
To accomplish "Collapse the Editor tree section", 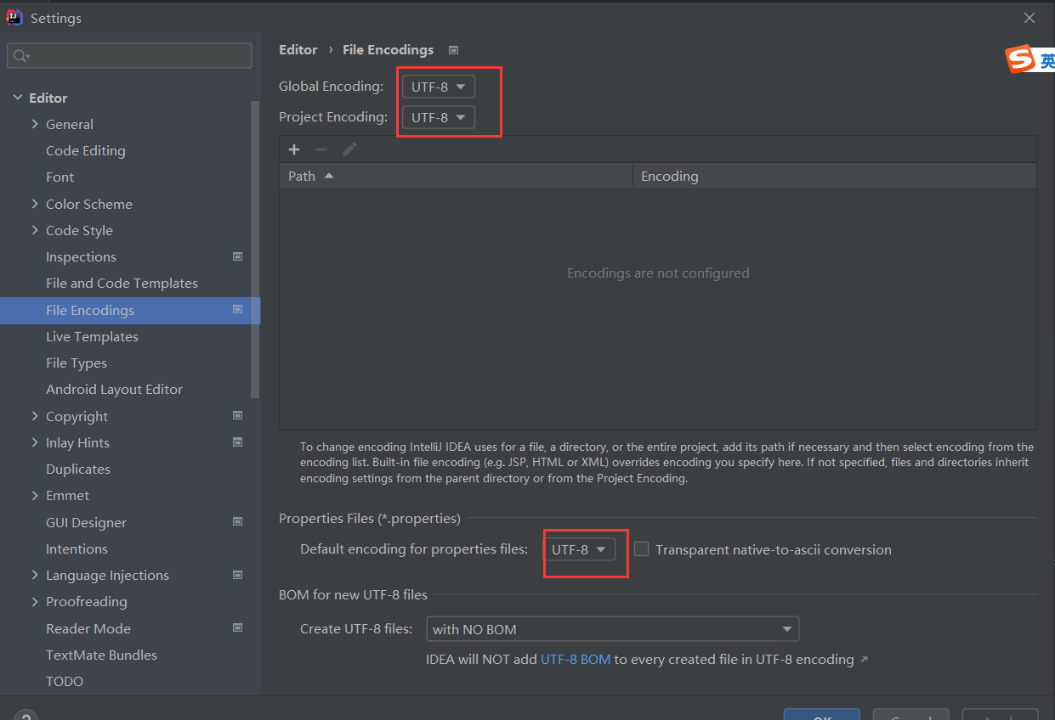I will click(x=18, y=98).
